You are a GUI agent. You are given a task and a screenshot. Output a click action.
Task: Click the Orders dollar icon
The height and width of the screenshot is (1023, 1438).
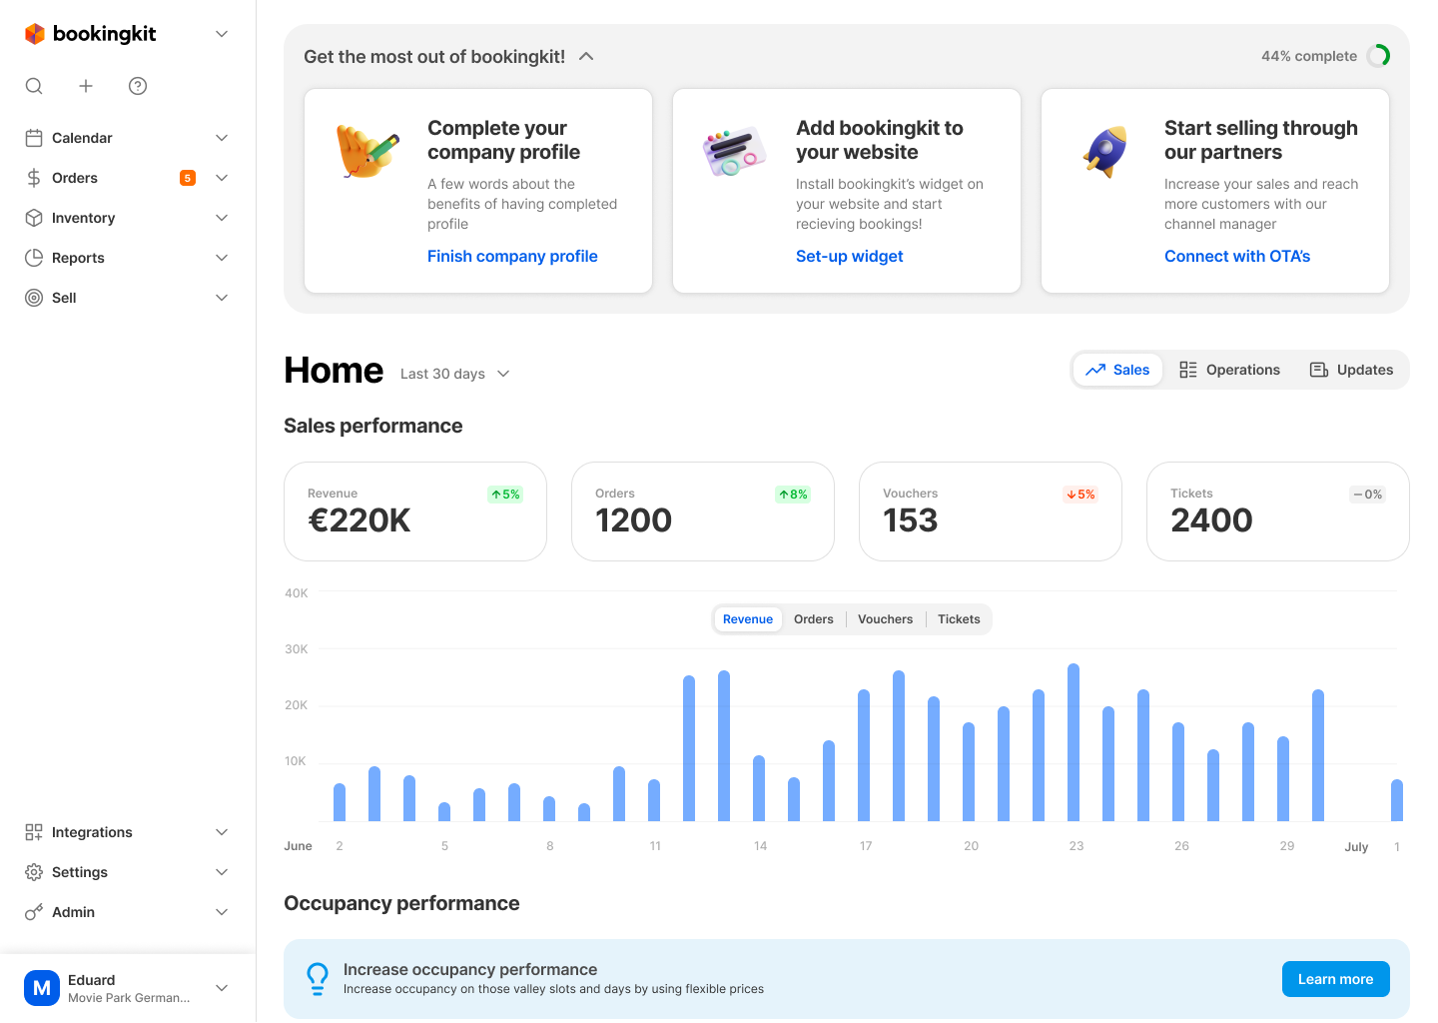coord(34,178)
